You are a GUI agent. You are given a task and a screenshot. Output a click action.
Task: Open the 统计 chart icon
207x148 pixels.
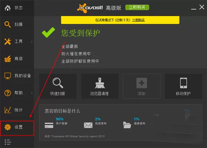[8, 110]
